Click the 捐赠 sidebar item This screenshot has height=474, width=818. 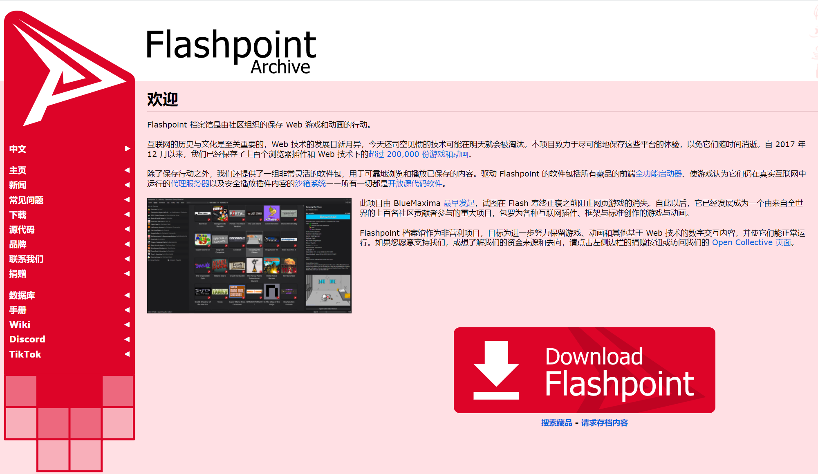pyautogui.click(x=18, y=274)
